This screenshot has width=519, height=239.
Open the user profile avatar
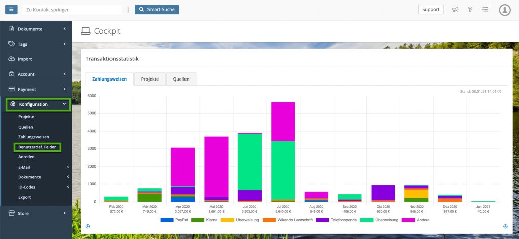[505, 10]
